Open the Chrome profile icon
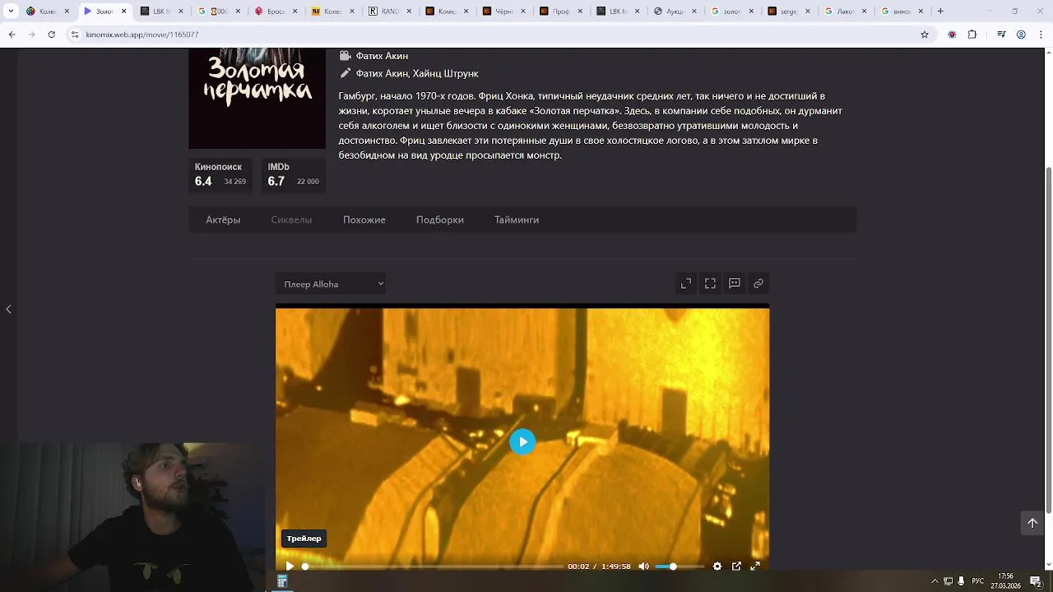 tap(1021, 35)
